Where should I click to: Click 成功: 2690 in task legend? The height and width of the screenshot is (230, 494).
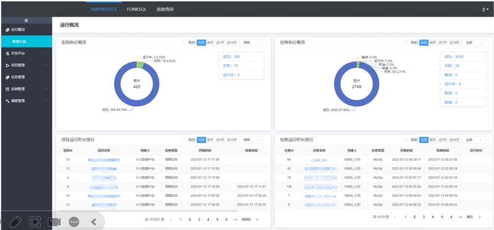[454, 57]
